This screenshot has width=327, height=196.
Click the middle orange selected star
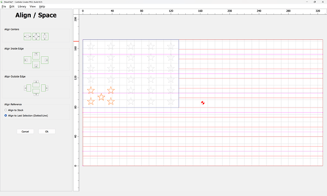click(x=101, y=97)
